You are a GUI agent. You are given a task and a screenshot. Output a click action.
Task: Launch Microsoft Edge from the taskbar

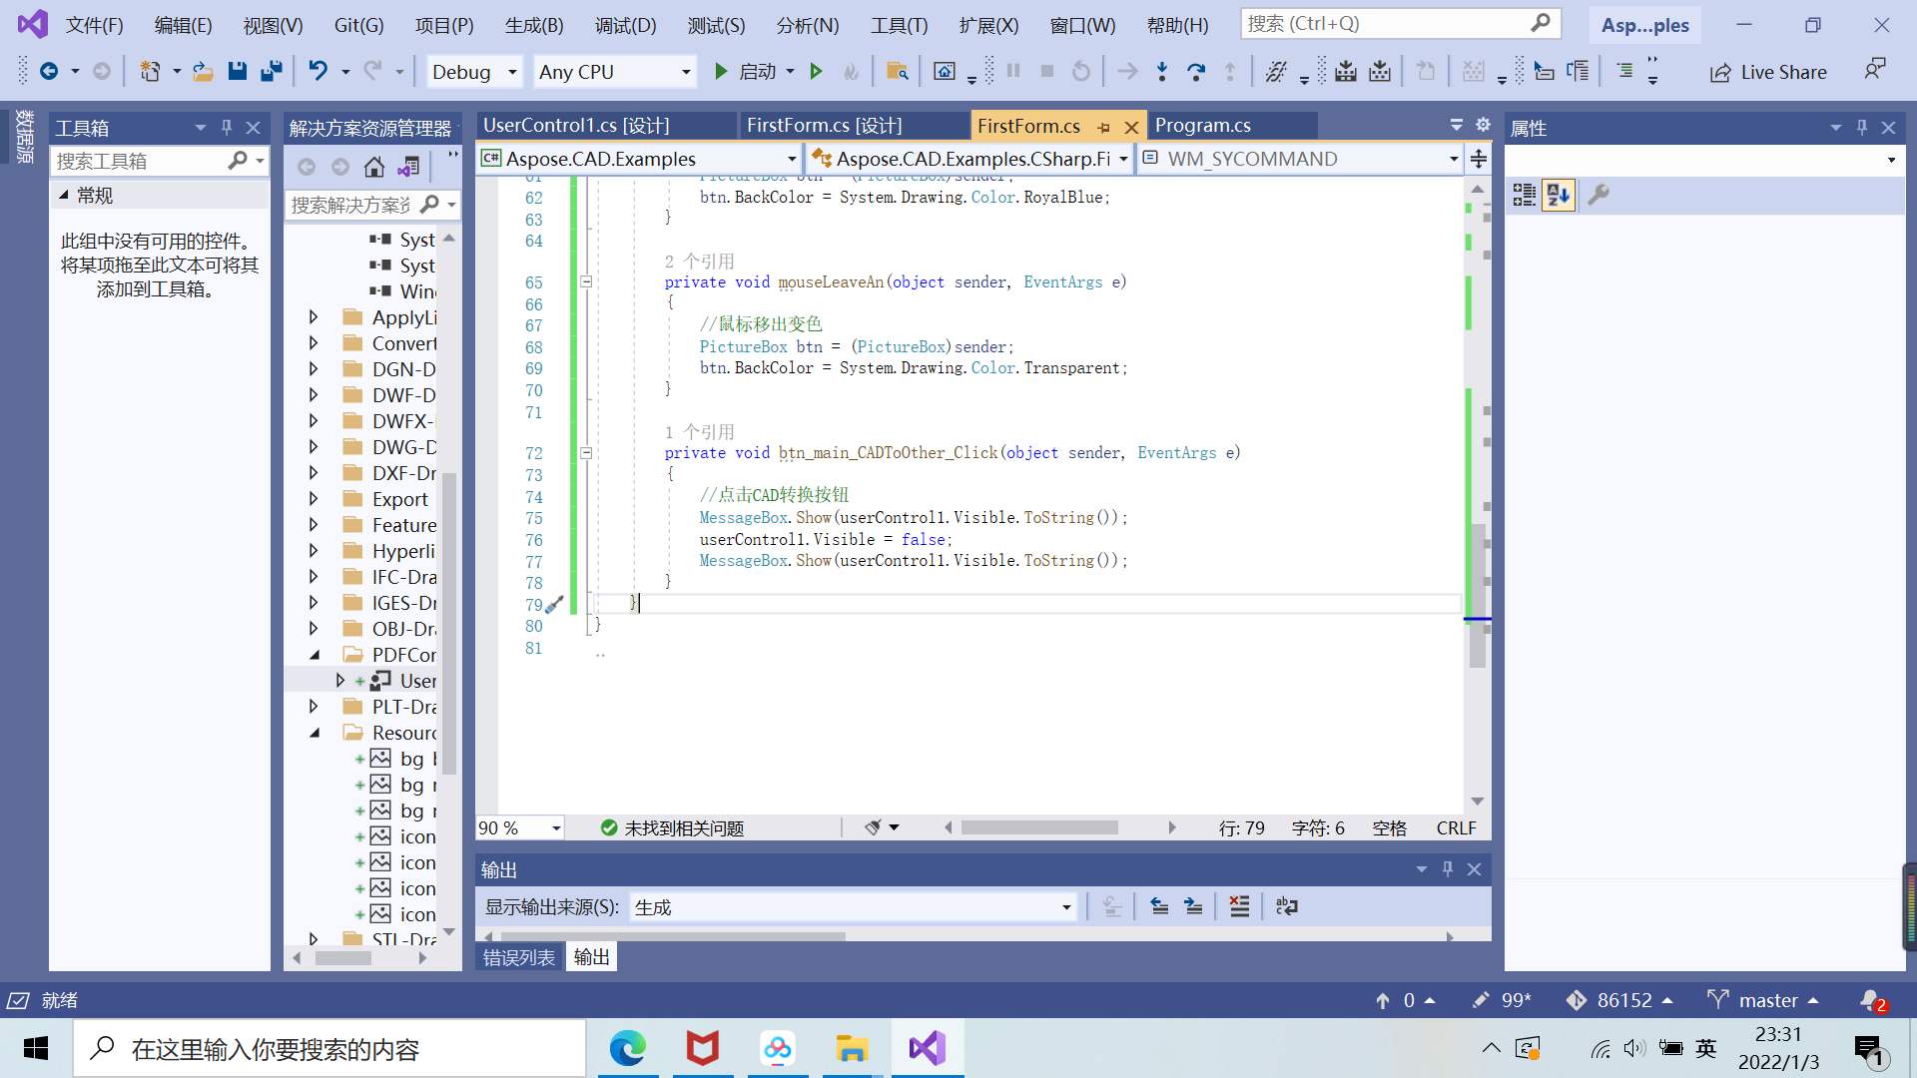pos(628,1048)
